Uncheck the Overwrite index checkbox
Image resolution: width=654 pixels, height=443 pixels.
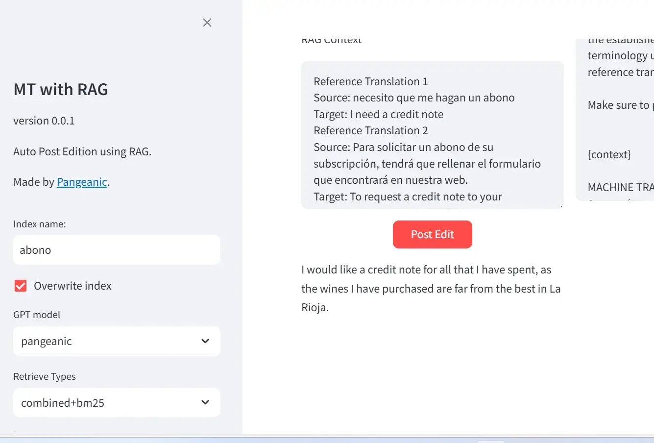click(20, 286)
